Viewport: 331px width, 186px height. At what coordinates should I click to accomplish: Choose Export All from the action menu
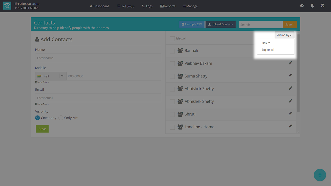pyautogui.click(x=268, y=50)
